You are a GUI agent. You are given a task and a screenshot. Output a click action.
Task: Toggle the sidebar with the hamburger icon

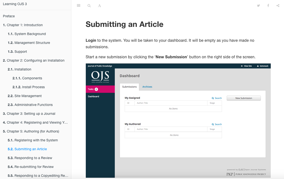click(78, 6)
